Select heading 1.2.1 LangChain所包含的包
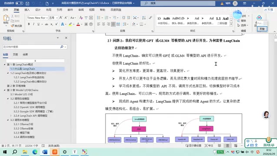Screen dimensions: 277x156 (x=29, y=77)
